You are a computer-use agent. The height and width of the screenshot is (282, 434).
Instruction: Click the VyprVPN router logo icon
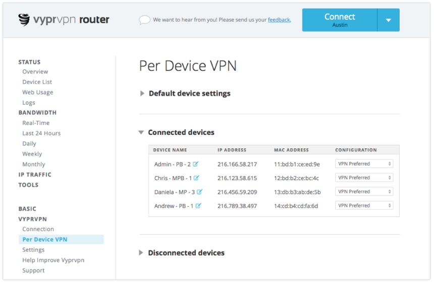[x=24, y=20]
